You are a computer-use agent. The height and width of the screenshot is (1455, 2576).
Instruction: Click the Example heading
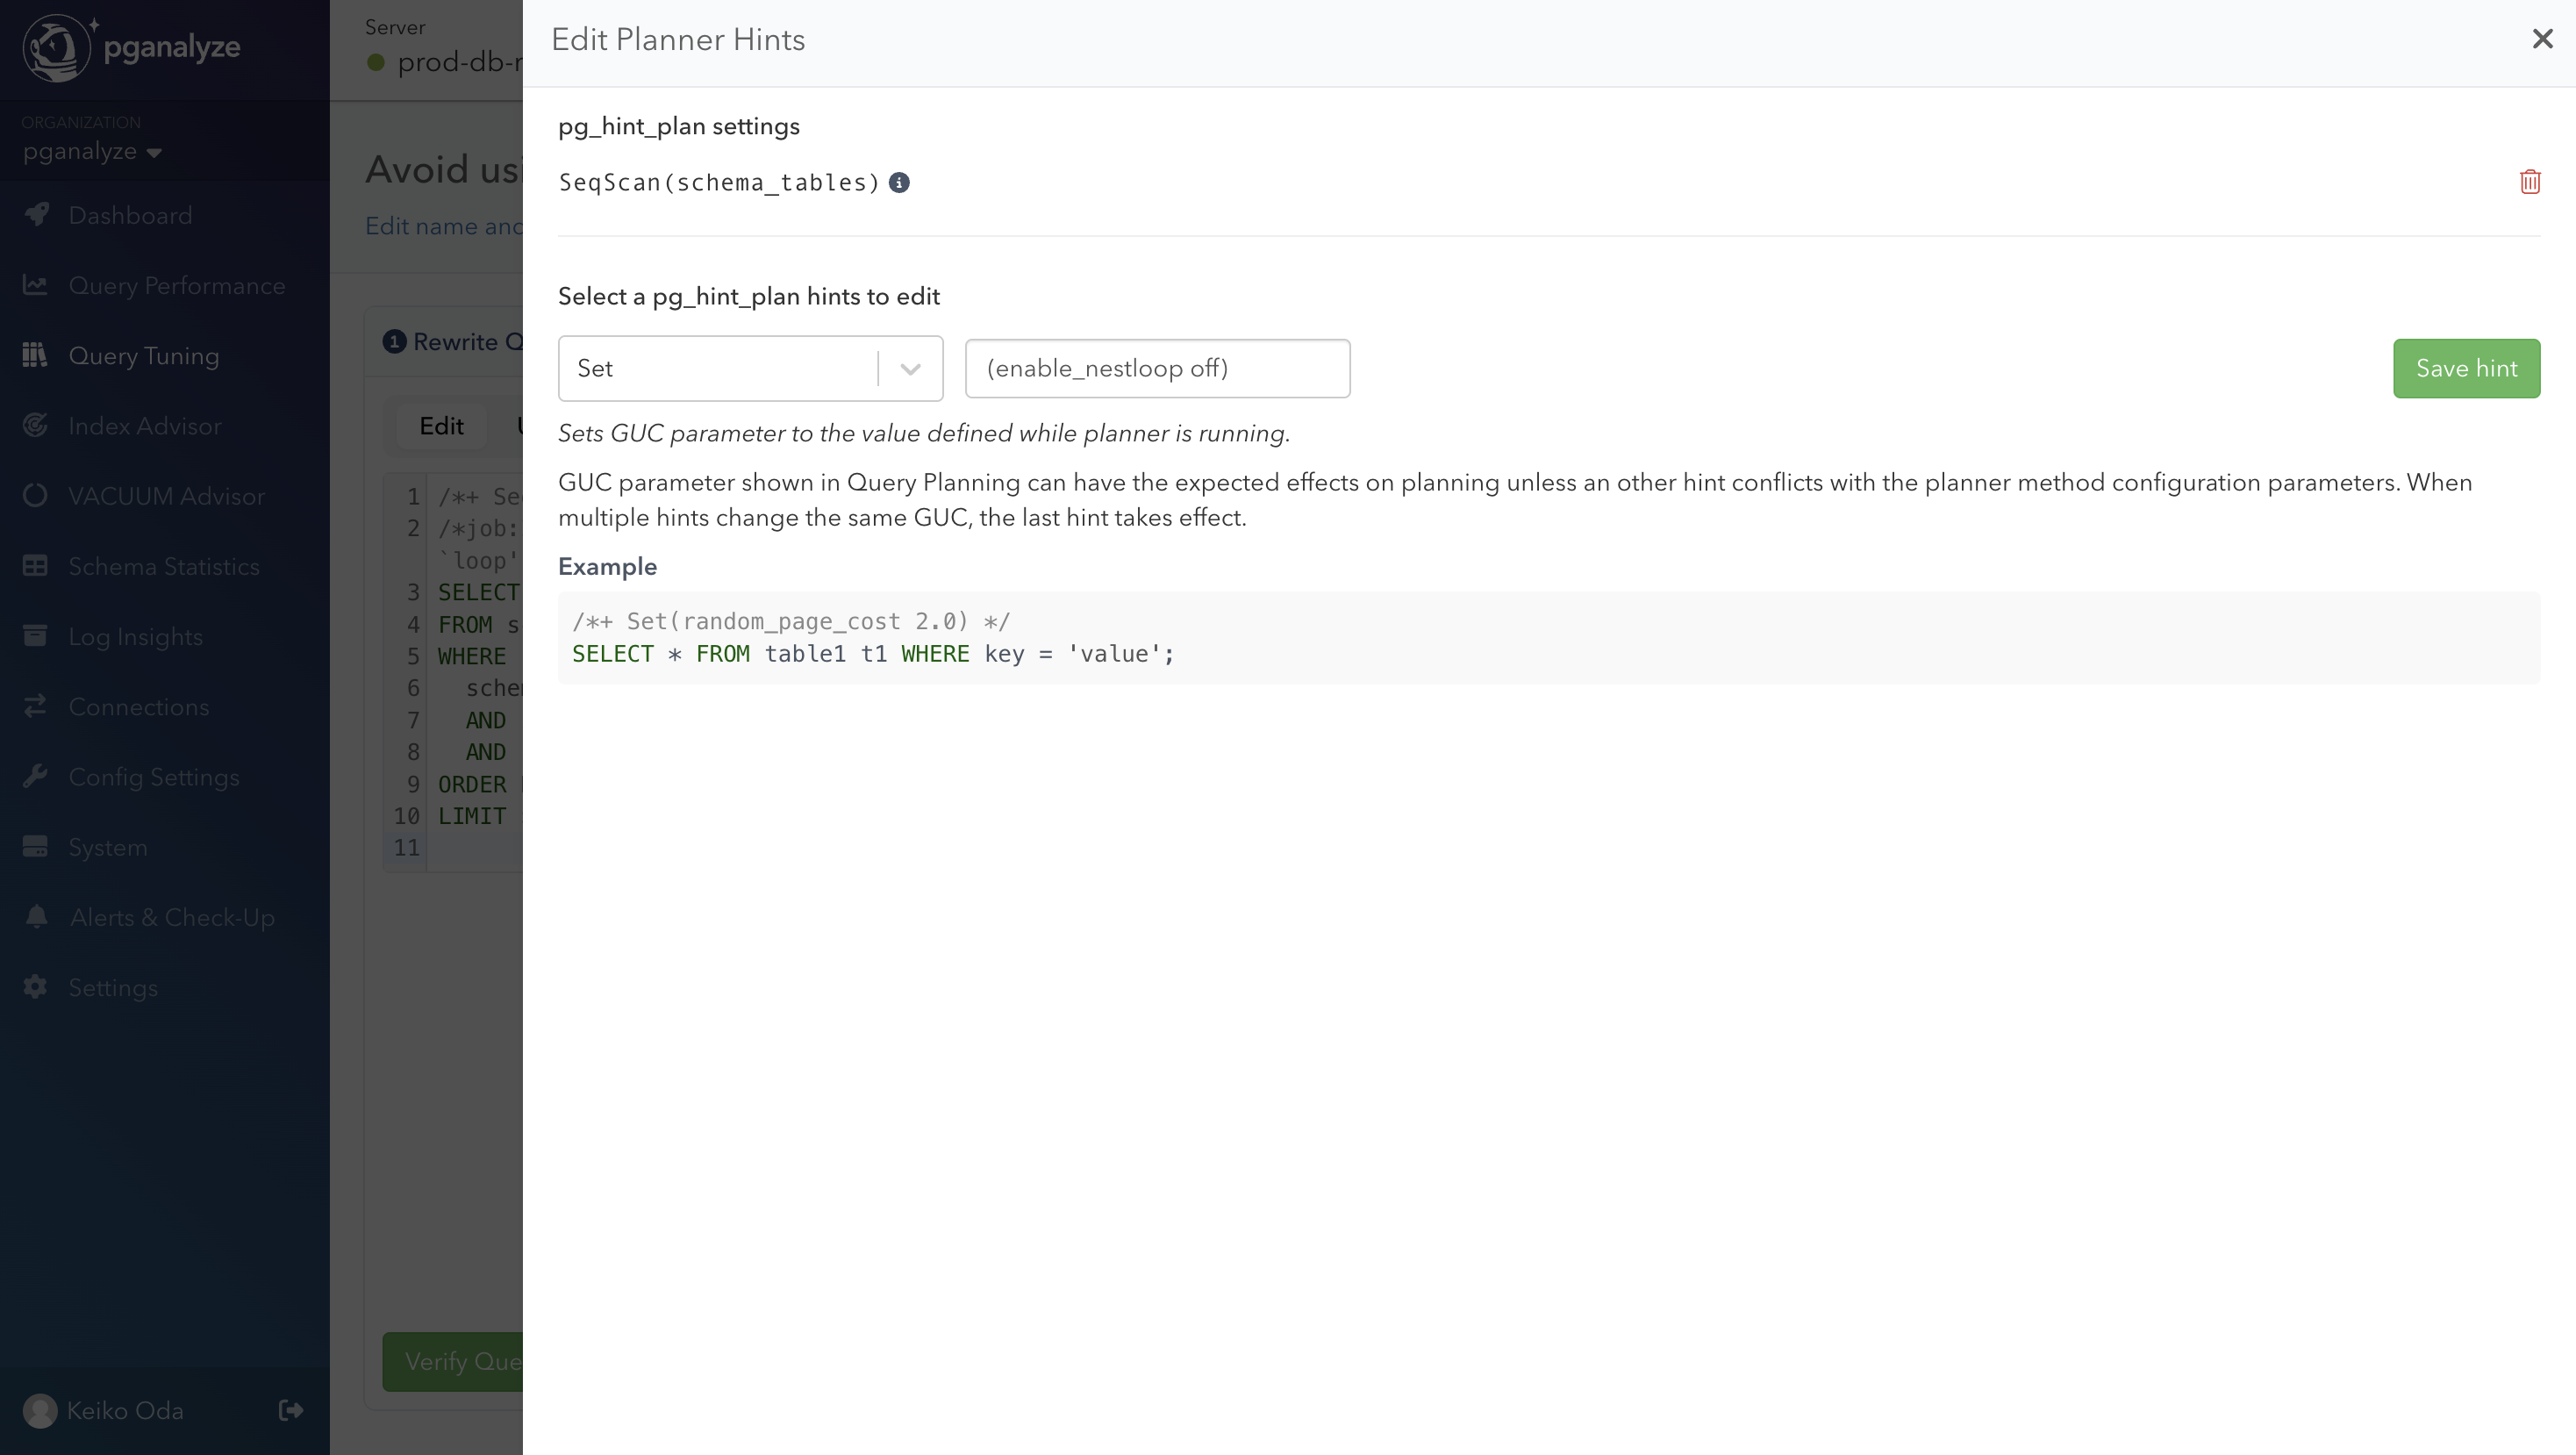coord(607,567)
